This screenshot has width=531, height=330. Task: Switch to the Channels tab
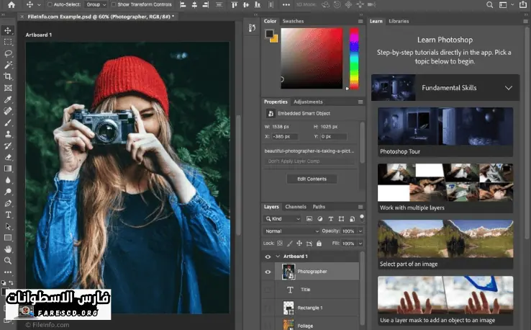296,207
